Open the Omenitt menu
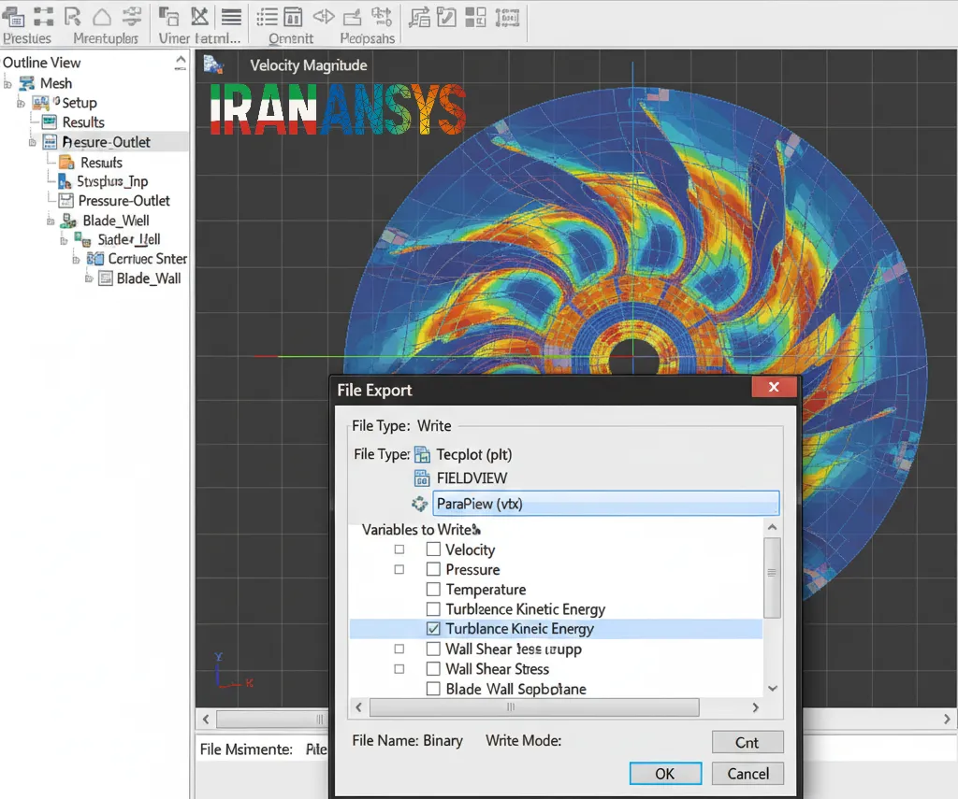The image size is (958, 799). (x=291, y=38)
